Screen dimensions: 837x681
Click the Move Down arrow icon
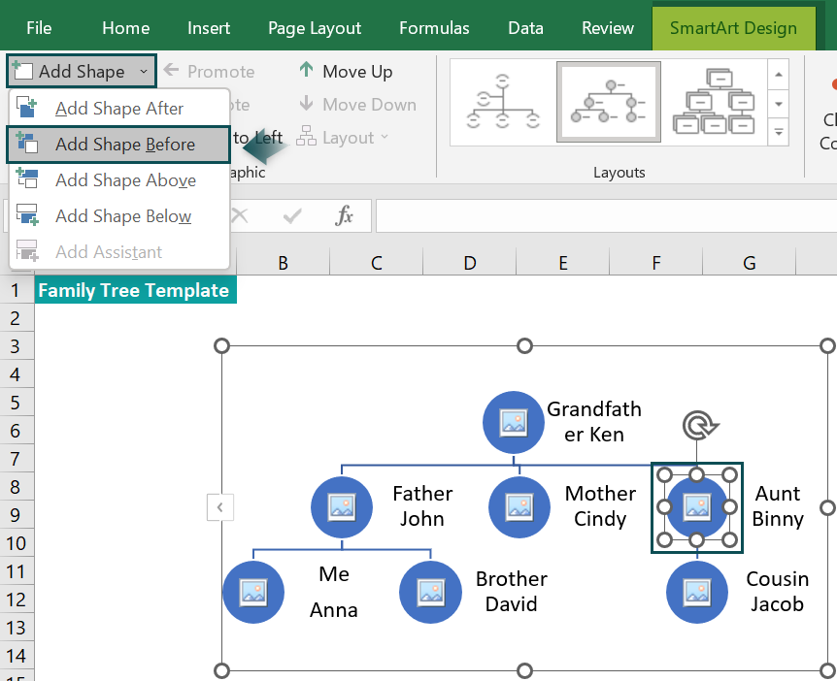(306, 103)
